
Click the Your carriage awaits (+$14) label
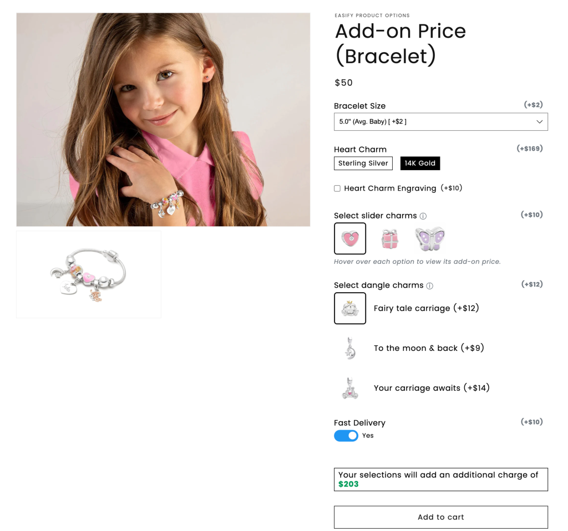(432, 387)
